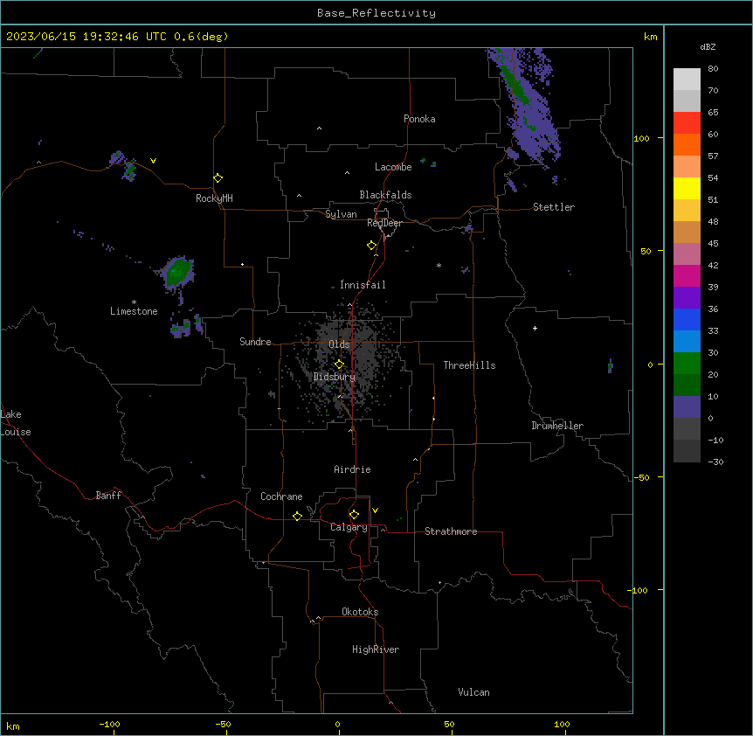The height and width of the screenshot is (736, 753).
Task: Select the yellow diamond marker below Cochrane
Action: pyautogui.click(x=297, y=516)
